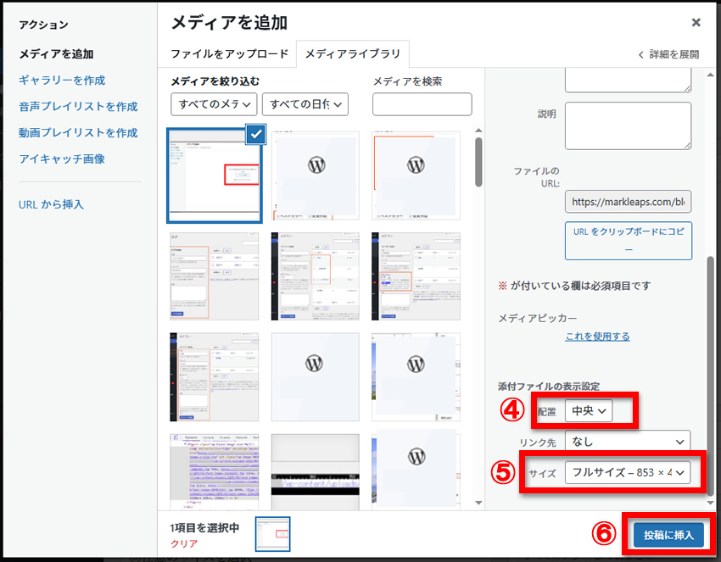
Task: Open ギャラリーを作成 in the sidebar
Action: pyautogui.click(x=62, y=81)
